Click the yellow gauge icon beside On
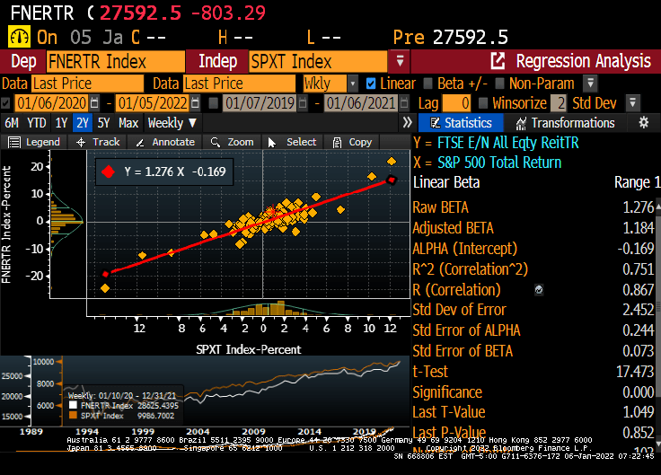The image size is (661, 475). click(19, 37)
